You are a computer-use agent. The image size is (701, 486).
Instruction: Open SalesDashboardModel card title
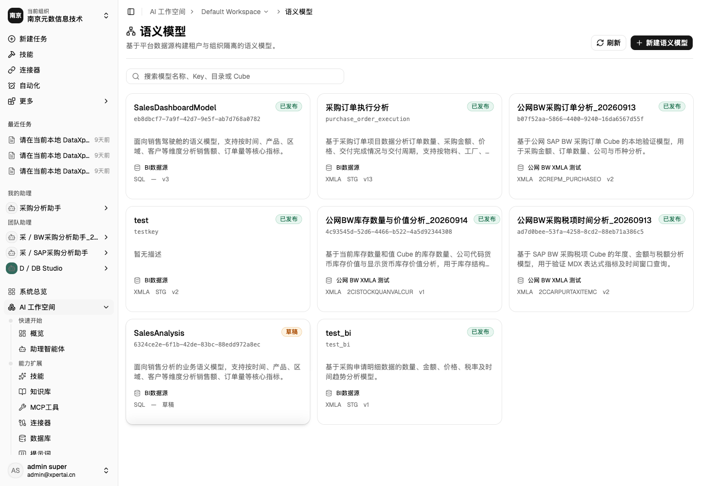click(175, 107)
